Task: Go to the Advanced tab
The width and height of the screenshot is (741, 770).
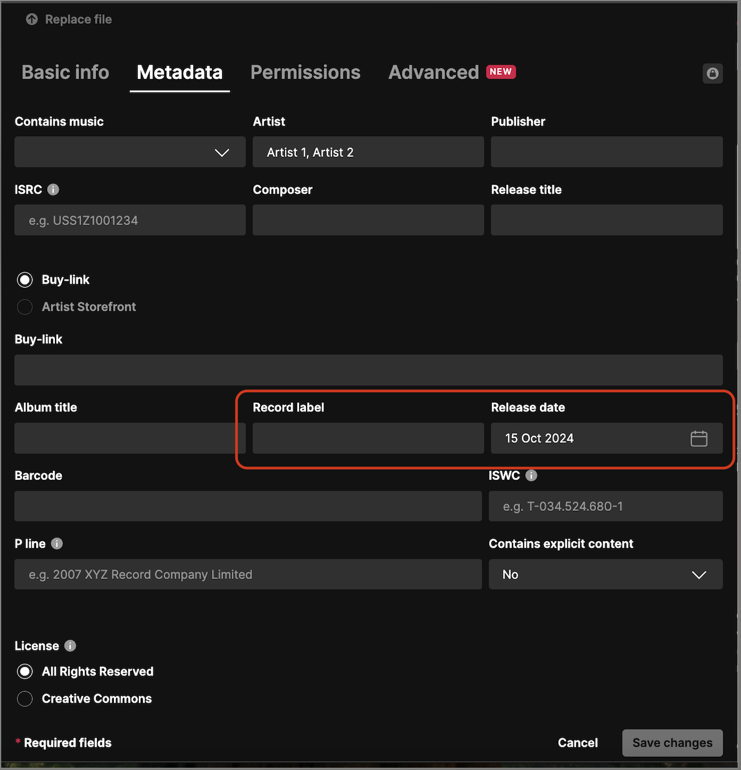Action: pyautogui.click(x=433, y=73)
